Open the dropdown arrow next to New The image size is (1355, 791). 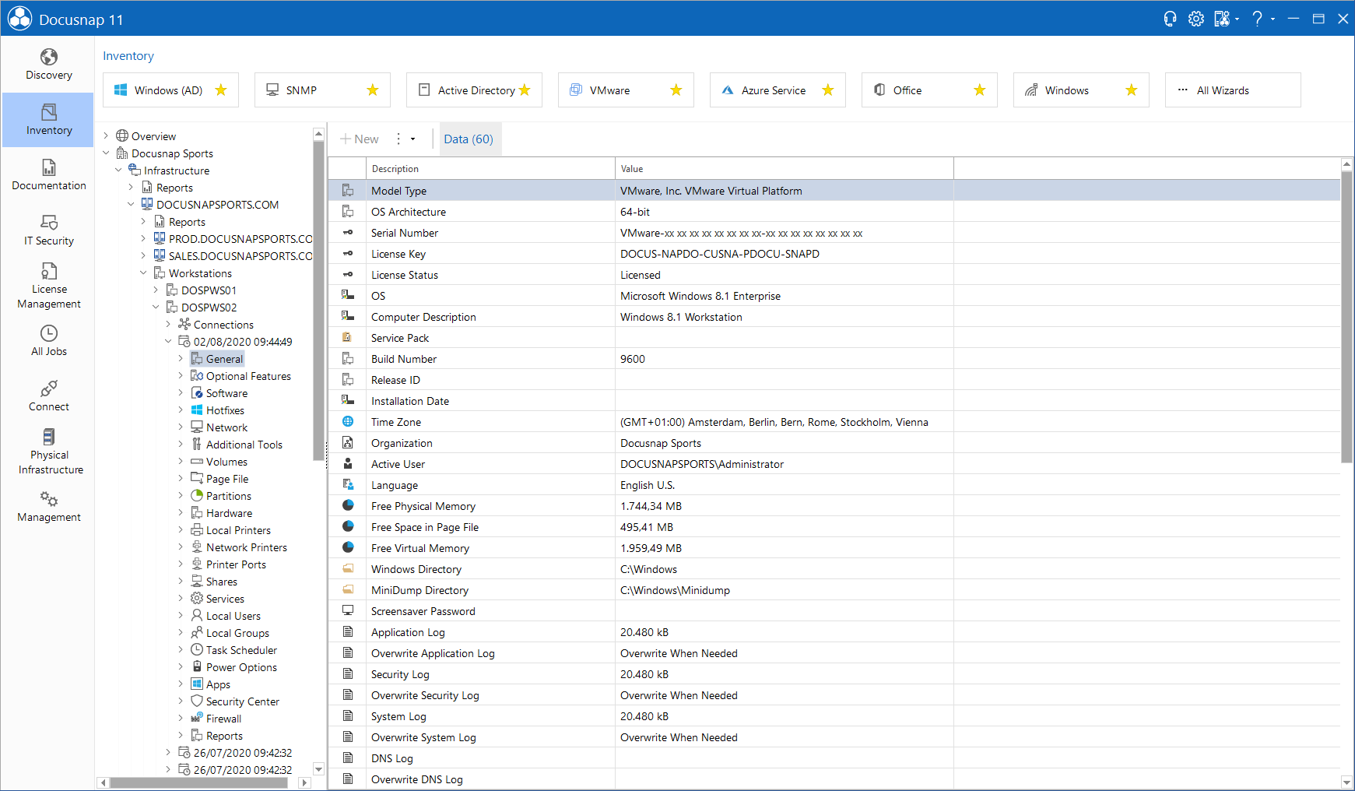pyautogui.click(x=412, y=139)
